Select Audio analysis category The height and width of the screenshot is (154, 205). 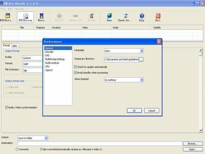point(58,63)
